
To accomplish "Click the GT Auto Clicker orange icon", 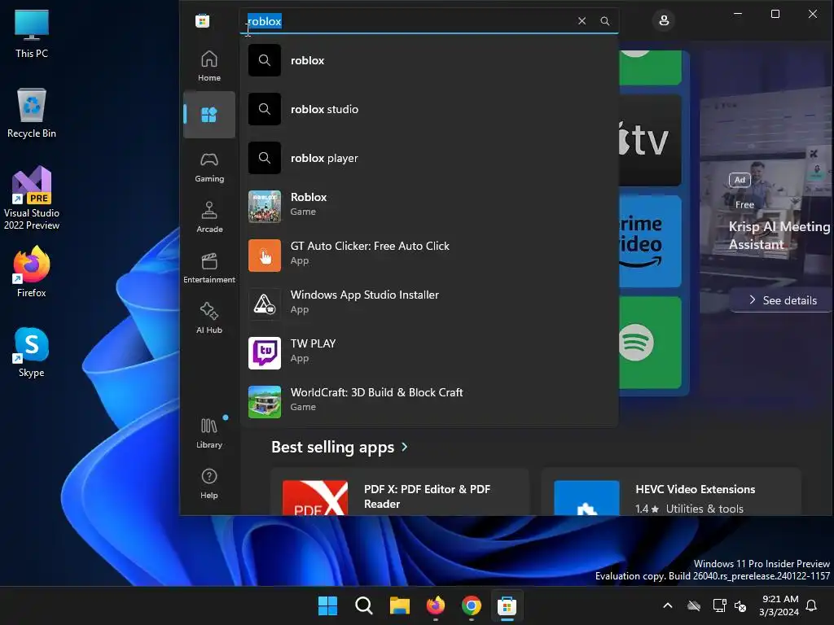I will coord(265,256).
